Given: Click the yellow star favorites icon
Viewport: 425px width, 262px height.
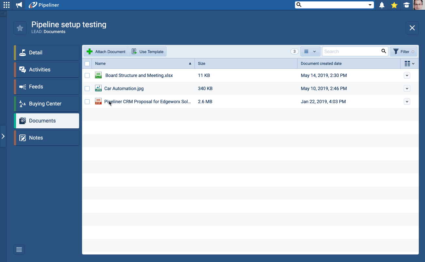Looking at the screenshot, I should click(x=394, y=5).
